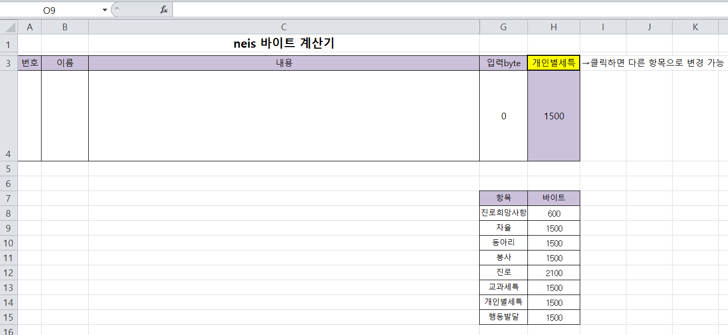Select the 진로 cell in row 12
Image resolution: width=728 pixels, height=335 pixels.
pyautogui.click(x=503, y=273)
